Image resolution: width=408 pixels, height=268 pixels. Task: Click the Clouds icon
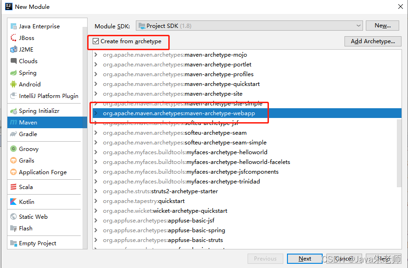point(13,61)
